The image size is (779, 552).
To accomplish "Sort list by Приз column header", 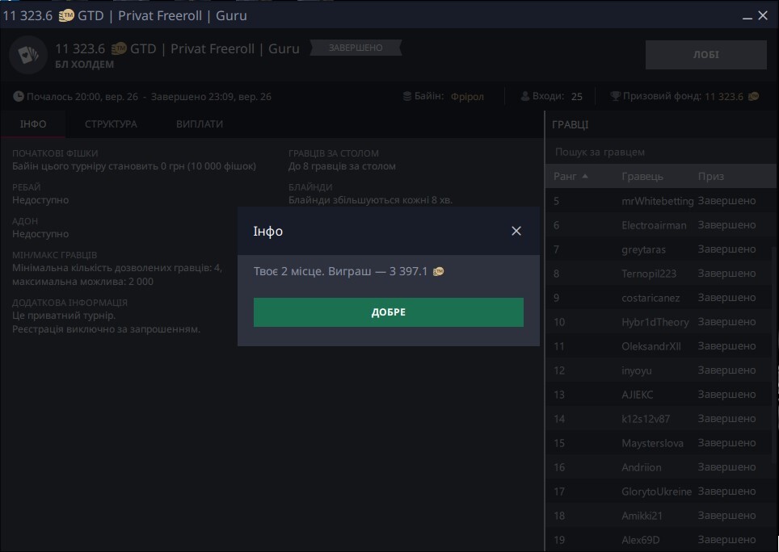I will pyautogui.click(x=711, y=176).
